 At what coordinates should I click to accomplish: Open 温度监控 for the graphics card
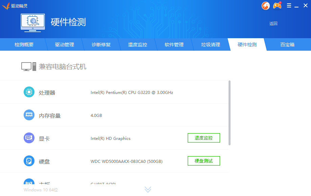coord(204,138)
